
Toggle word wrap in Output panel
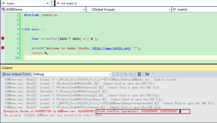pyautogui.click(x=147, y=74)
